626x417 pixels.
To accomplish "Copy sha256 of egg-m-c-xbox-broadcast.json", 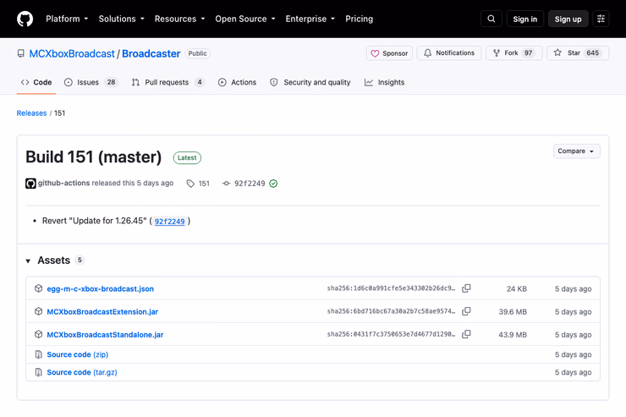I will click(466, 288).
